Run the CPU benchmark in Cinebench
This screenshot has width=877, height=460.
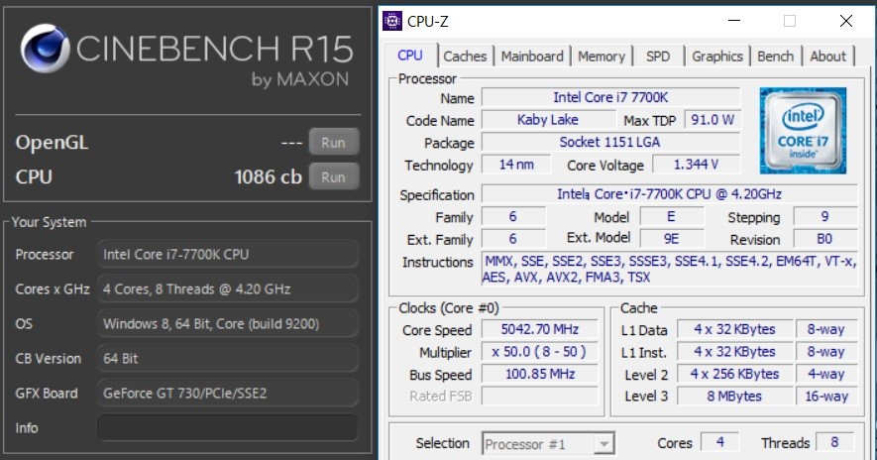pyautogui.click(x=333, y=176)
